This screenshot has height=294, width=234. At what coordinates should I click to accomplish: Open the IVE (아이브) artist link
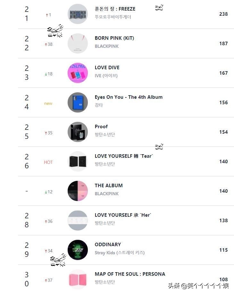[106, 76]
